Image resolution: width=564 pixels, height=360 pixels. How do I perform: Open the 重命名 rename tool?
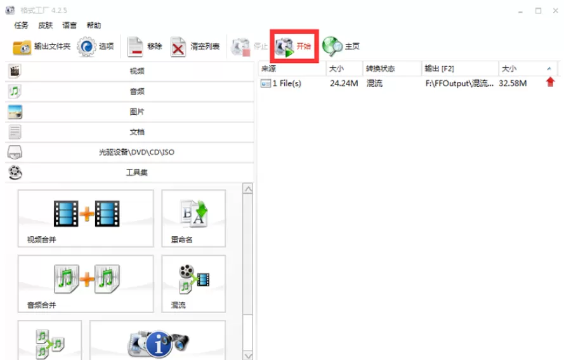point(193,218)
